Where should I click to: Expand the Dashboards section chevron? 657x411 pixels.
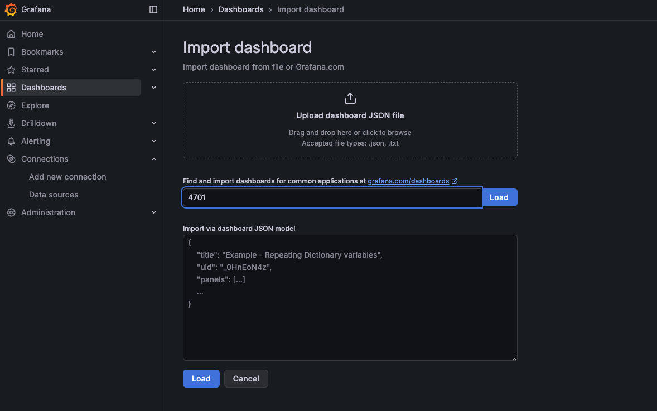(154, 88)
